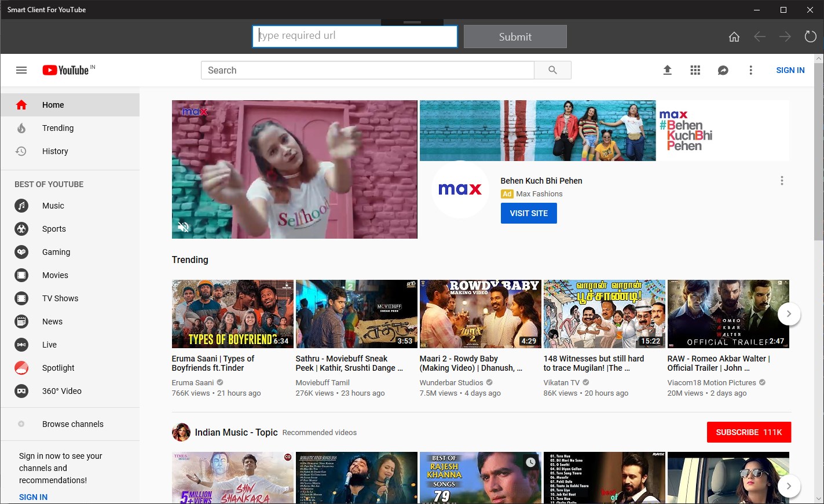Open Wunderbar Studios channel link
Viewport: 824px width, 504px height.
[x=452, y=382]
